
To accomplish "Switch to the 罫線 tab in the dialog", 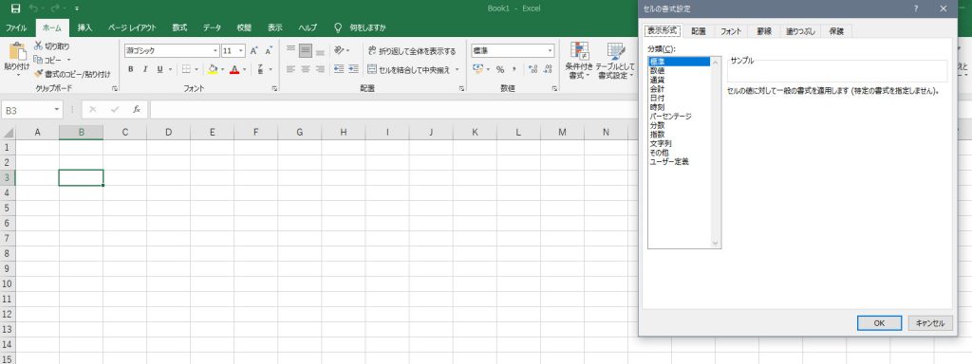I will pos(764,31).
